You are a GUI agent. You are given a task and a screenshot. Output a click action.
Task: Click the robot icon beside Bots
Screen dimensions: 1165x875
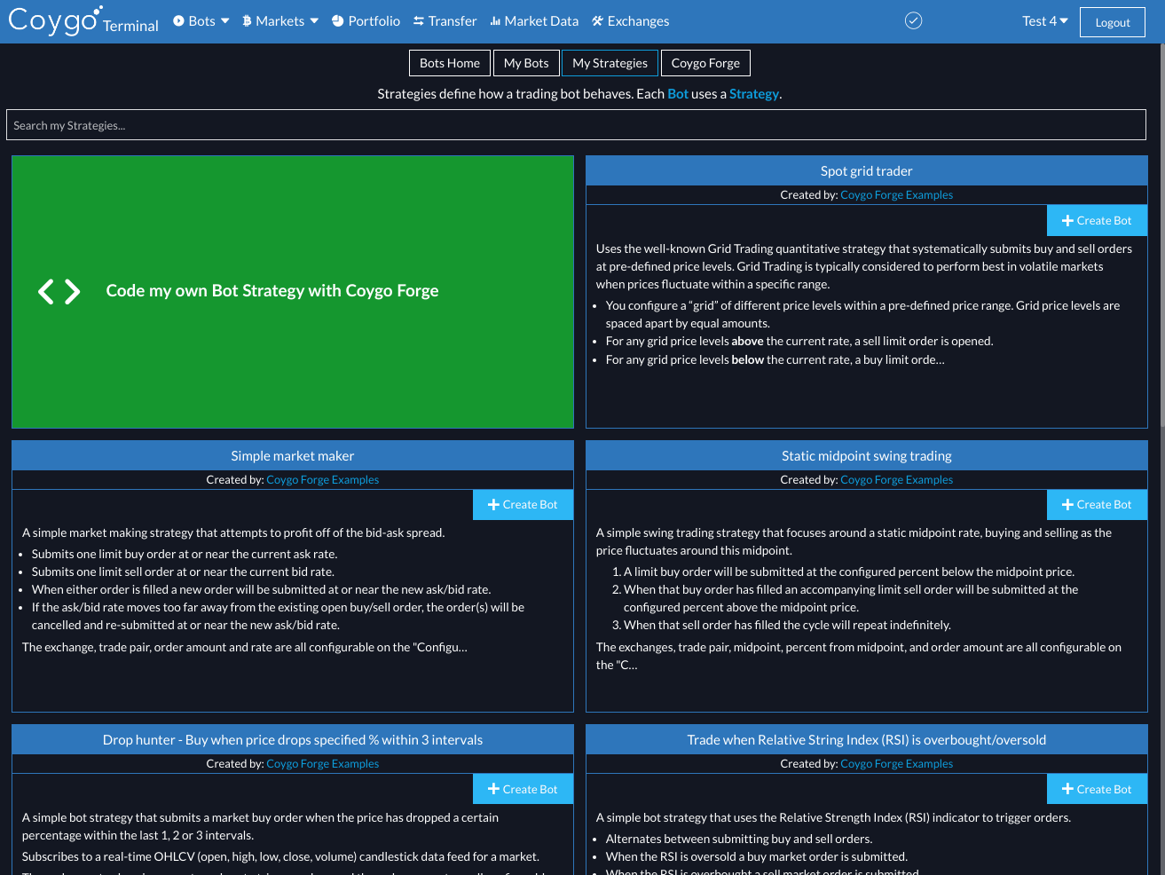[x=178, y=20]
